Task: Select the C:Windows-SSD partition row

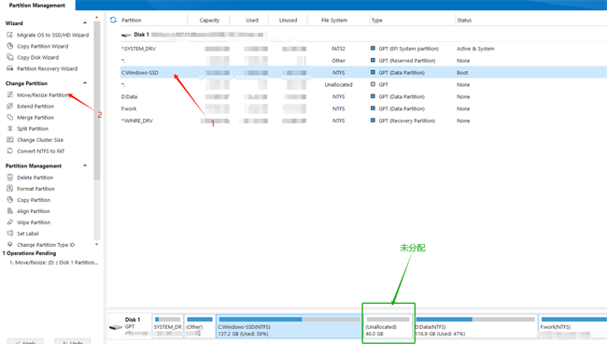Action: tap(363, 72)
